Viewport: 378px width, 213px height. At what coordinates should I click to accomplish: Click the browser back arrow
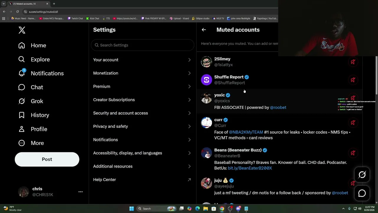pyautogui.click(x=4, y=12)
